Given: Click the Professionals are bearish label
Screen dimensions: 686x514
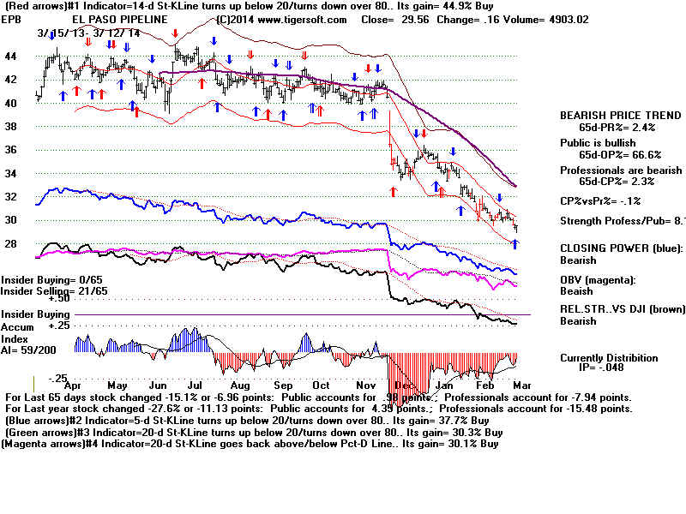Looking at the screenshot, I should click(x=621, y=170).
